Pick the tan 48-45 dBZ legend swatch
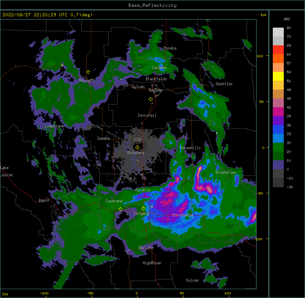 coord(278,94)
